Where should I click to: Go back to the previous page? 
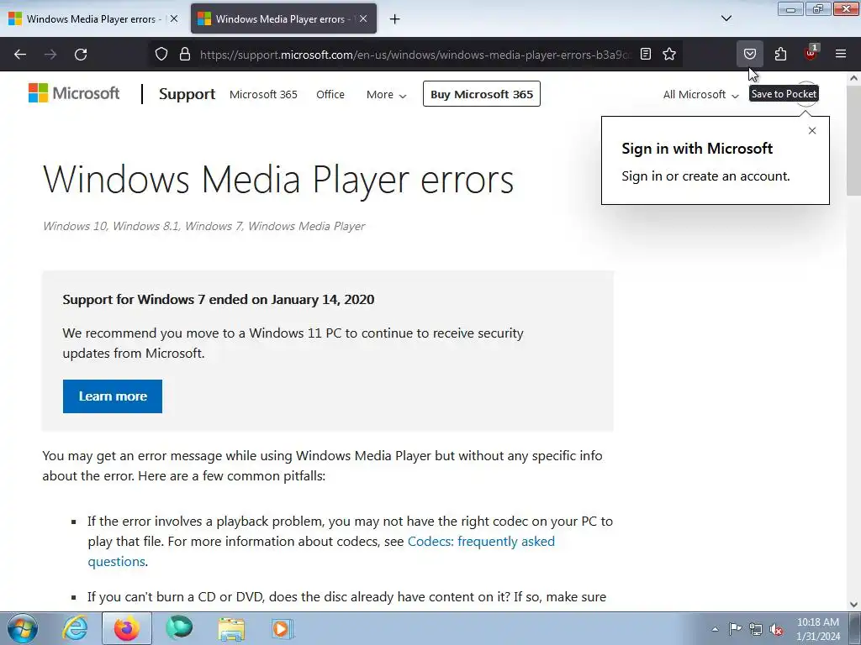tap(20, 55)
